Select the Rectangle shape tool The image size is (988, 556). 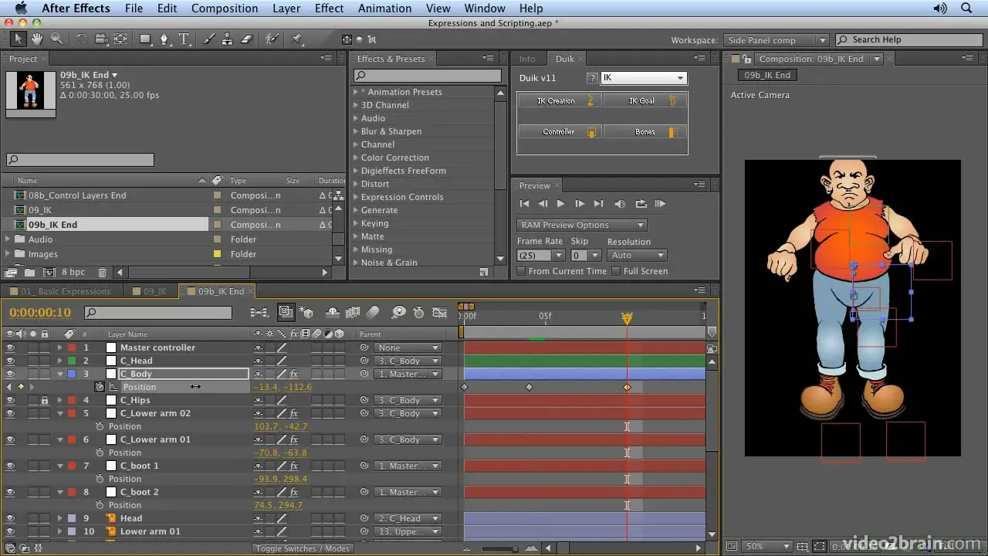click(x=144, y=39)
